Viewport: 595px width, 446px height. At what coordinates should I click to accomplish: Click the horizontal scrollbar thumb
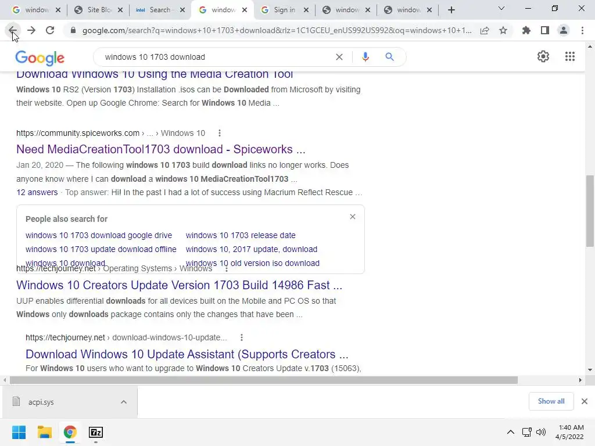click(x=264, y=380)
